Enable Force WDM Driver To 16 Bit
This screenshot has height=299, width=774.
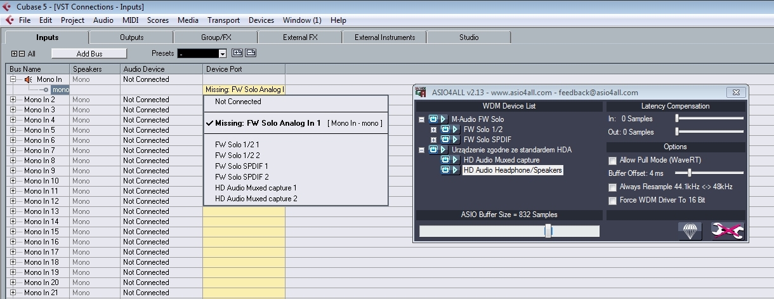pyautogui.click(x=612, y=201)
